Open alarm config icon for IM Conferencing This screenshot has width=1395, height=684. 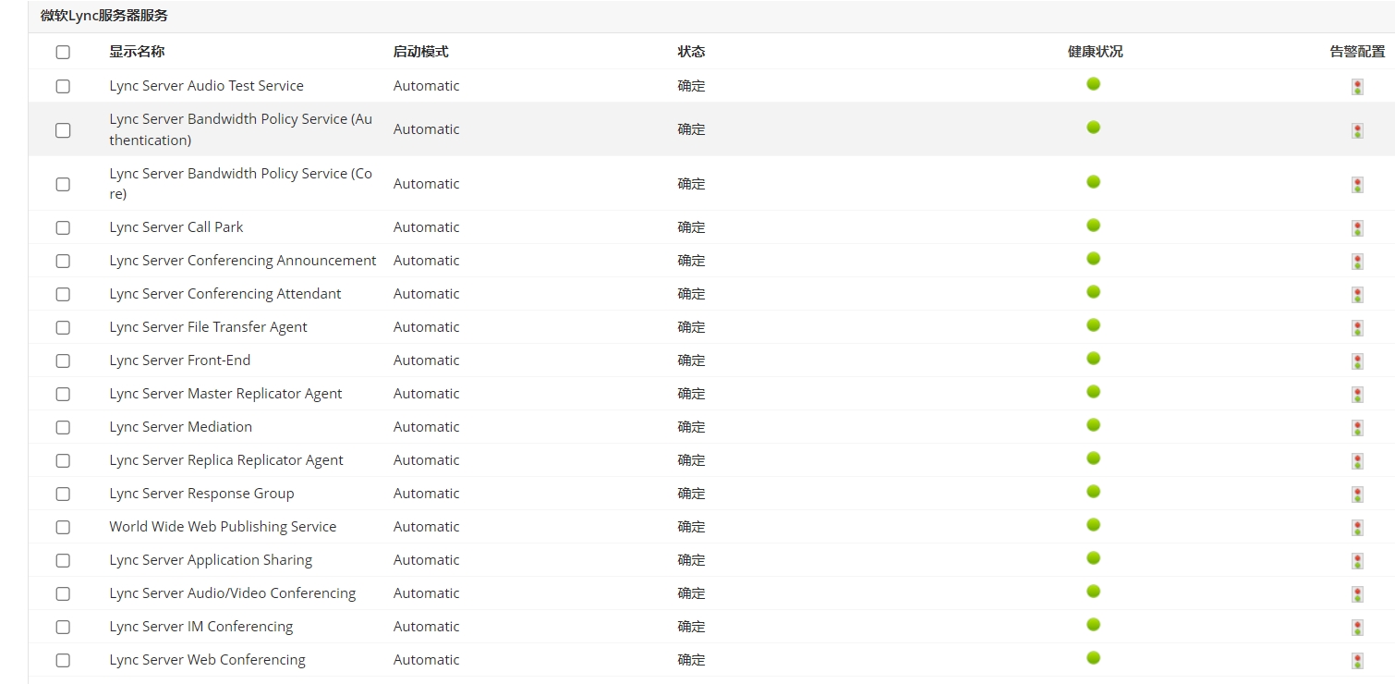1357,628
